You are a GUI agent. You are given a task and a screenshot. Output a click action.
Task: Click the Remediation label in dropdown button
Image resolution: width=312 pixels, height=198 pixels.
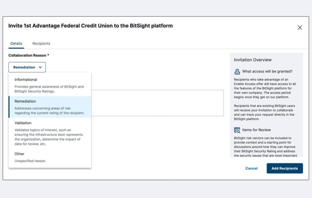tap(24, 67)
